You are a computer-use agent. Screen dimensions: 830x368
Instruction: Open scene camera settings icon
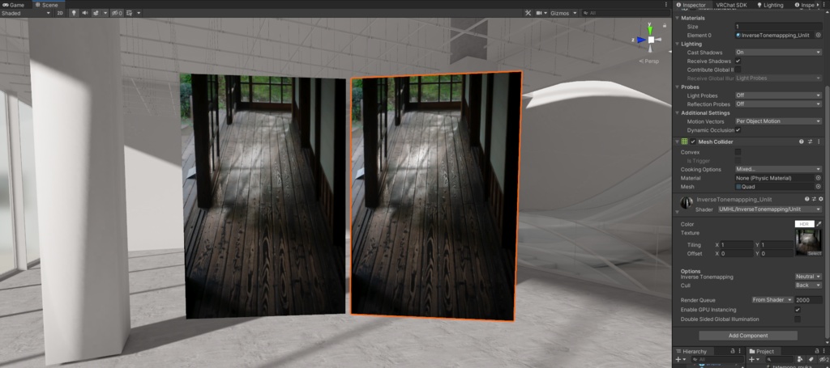coord(540,13)
